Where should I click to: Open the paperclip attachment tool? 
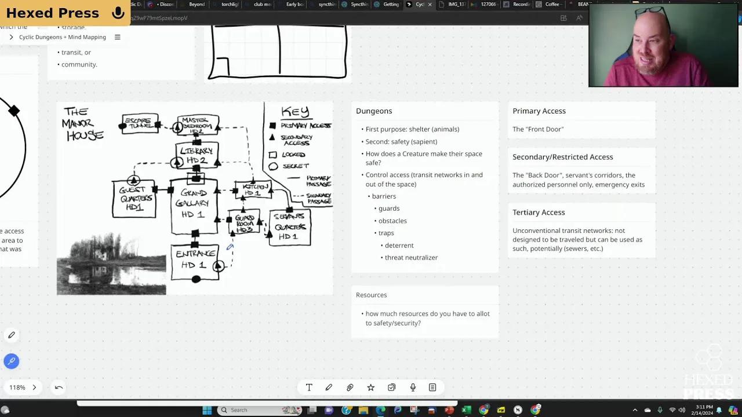(x=350, y=387)
